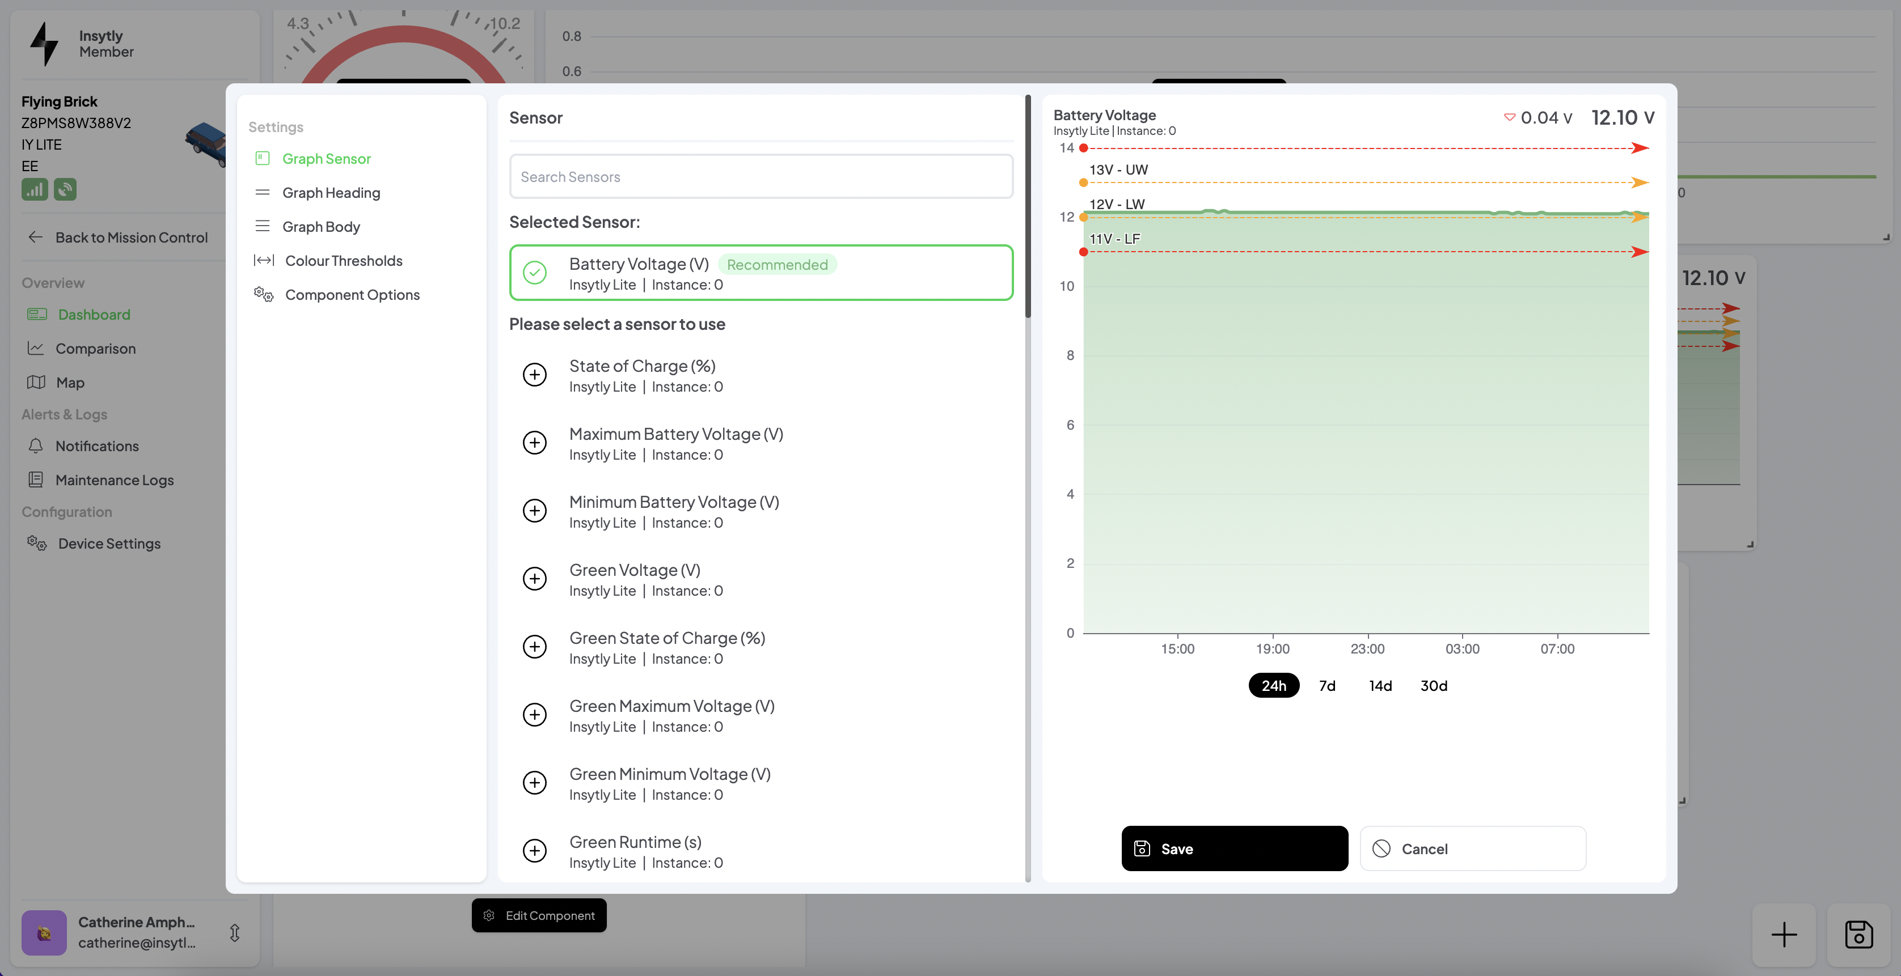Add State of Charge sensor plus icon
1901x976 pixels.
pos(534,375)
